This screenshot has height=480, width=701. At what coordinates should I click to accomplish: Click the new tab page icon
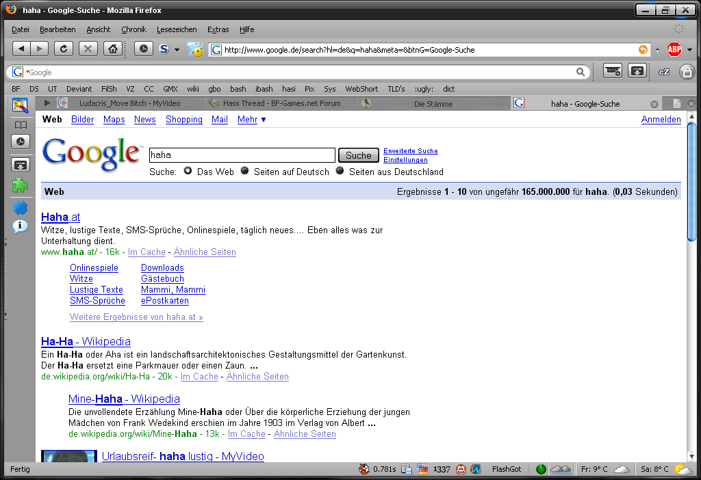coord(677,104)
